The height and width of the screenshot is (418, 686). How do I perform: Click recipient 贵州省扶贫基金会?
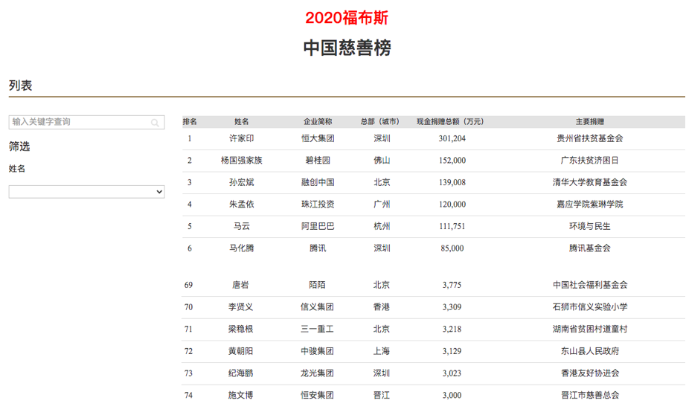pos(590,138)
